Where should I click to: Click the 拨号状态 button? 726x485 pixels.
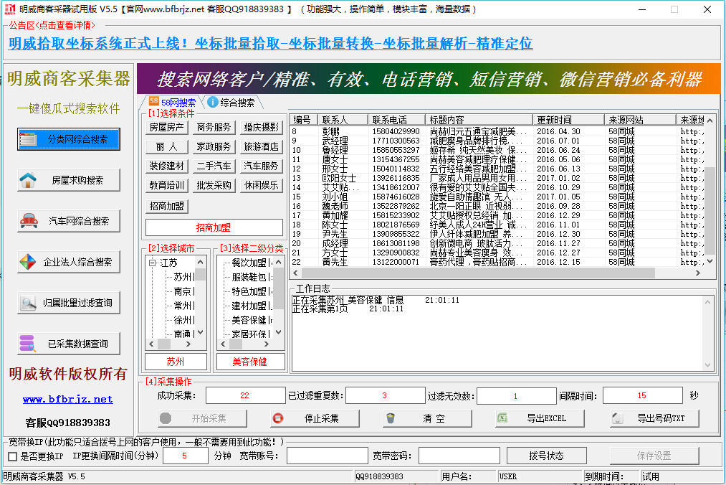click(x=547, y=456)
